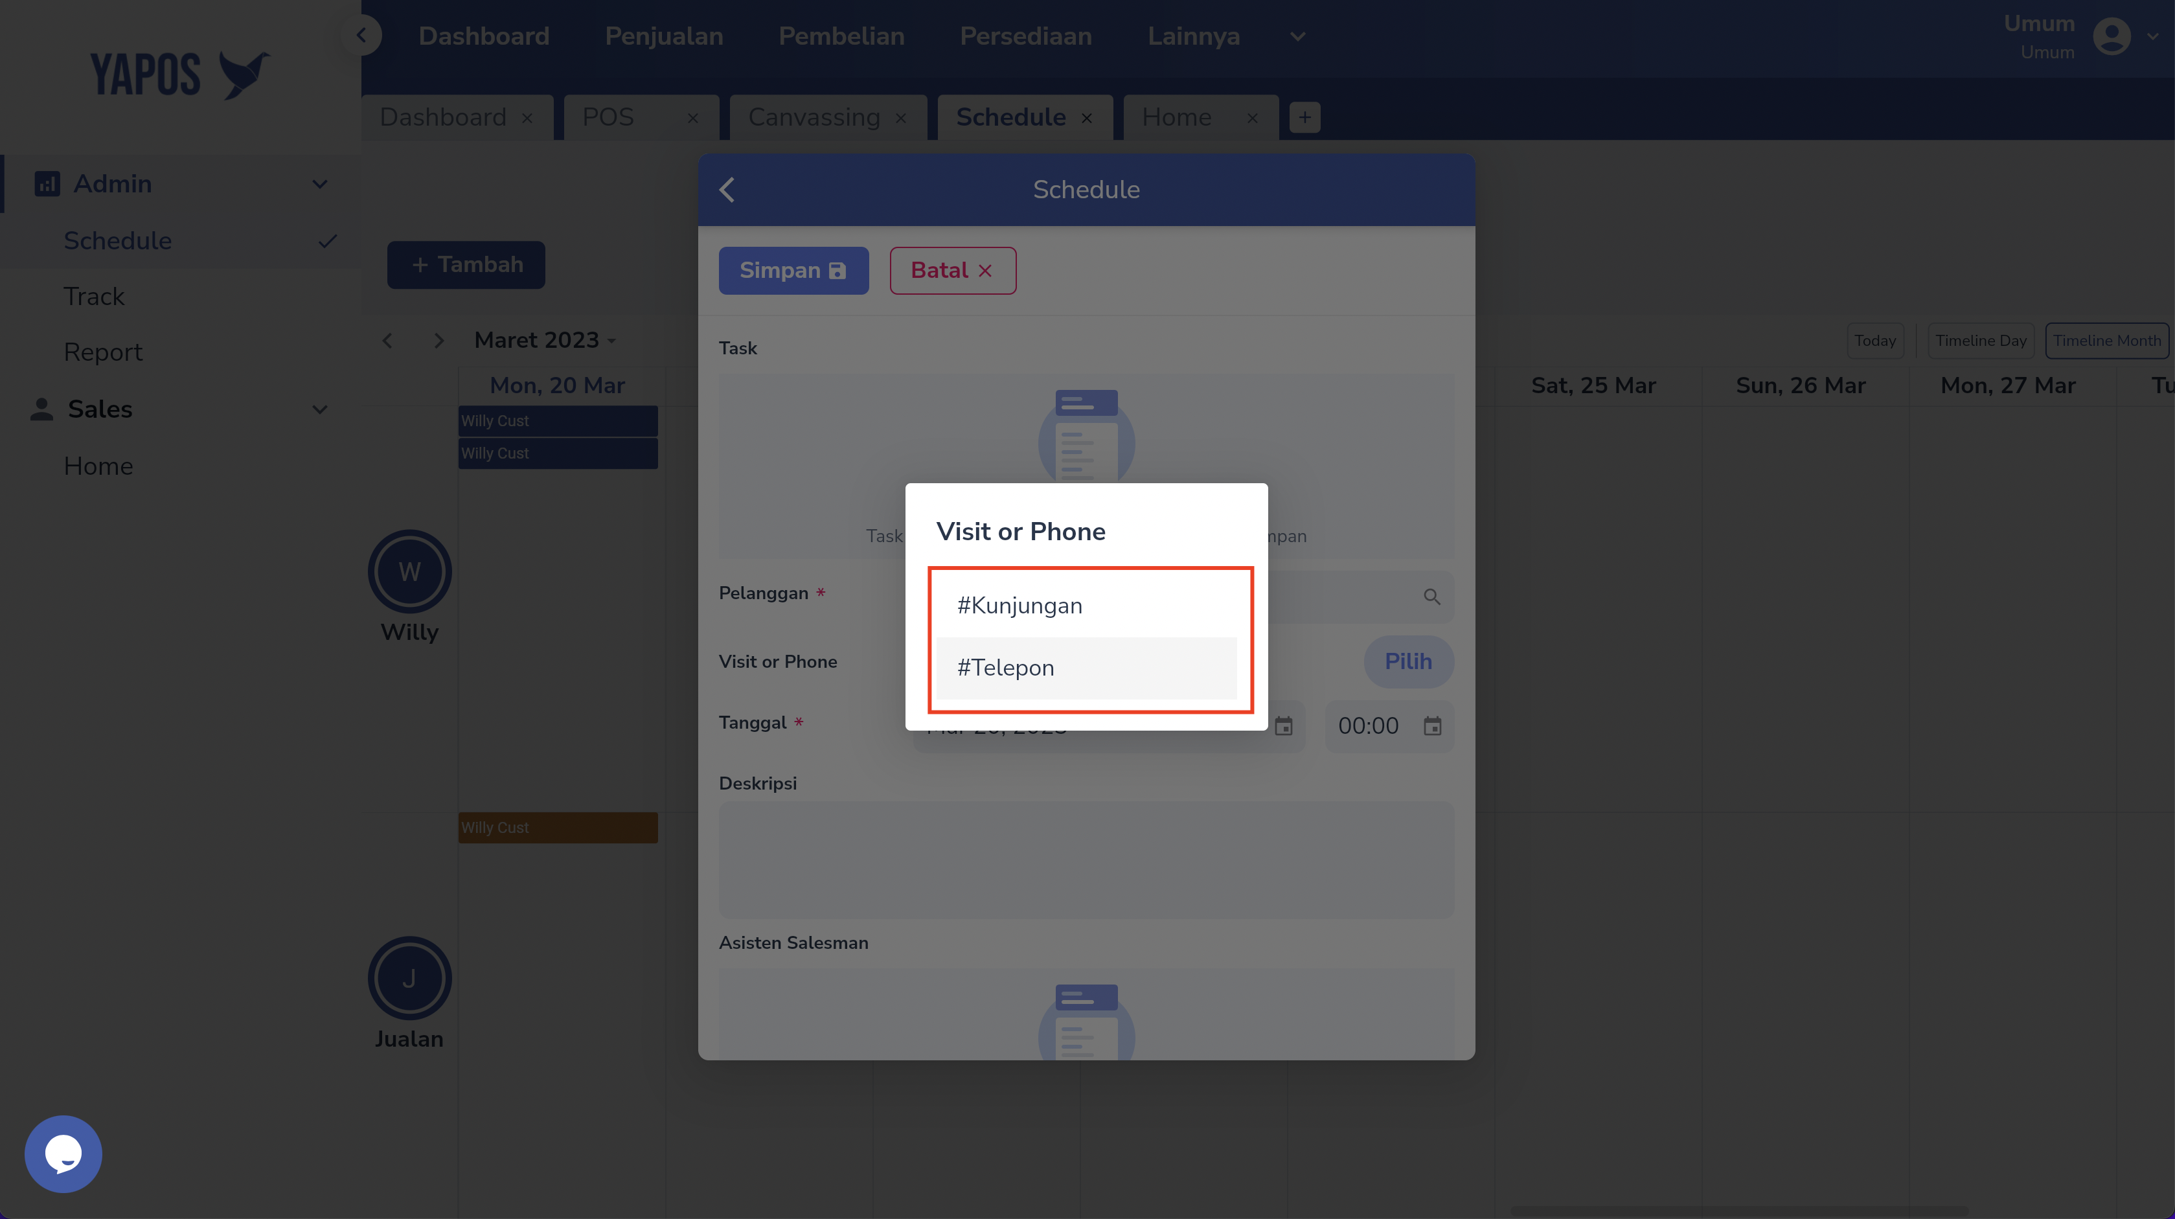The image size is (2175, 1219).
Task: Close the Home tab
Action: (1252, 118)
